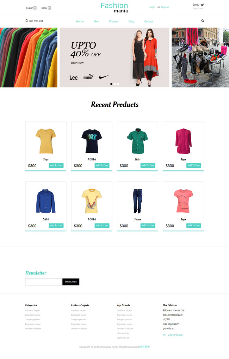Click the SUBSCRIBE newsletter button
Screen dimensions: 229x359
coord(71,282)
